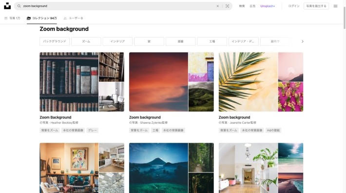Click 本社の背景画像 tag under Jeanette Carter collection
346x193 pixels.
pos(252,130)
